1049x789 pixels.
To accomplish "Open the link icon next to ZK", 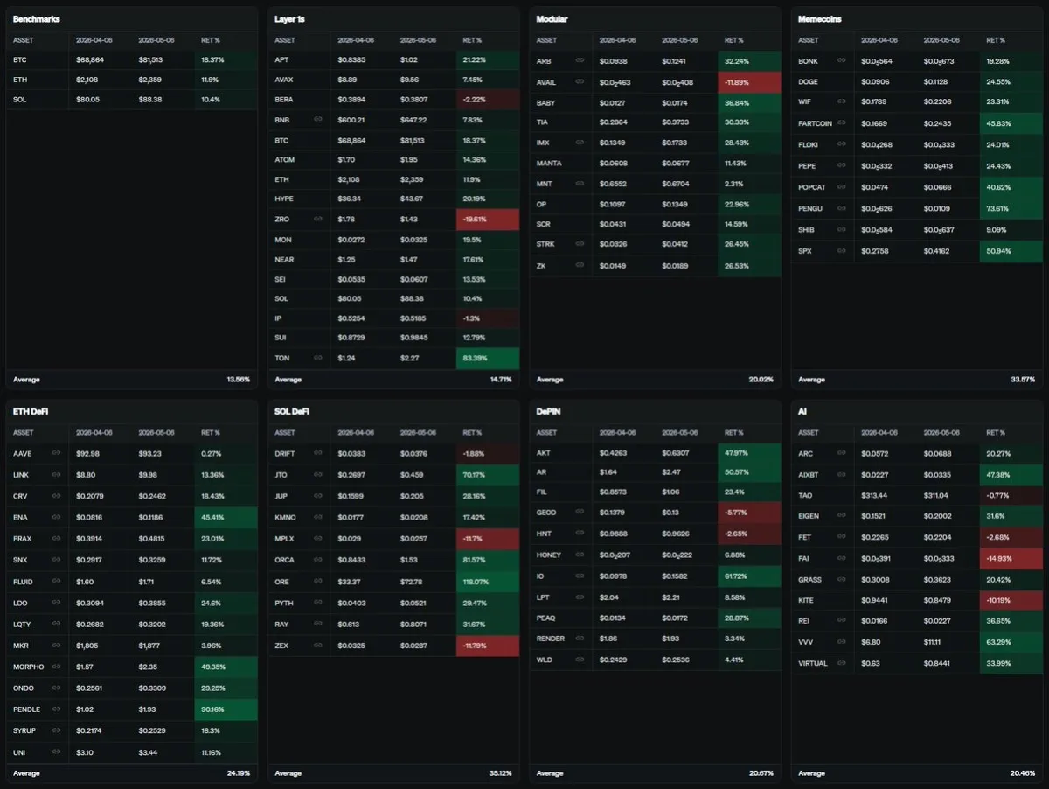I will [x=580, y=266].
